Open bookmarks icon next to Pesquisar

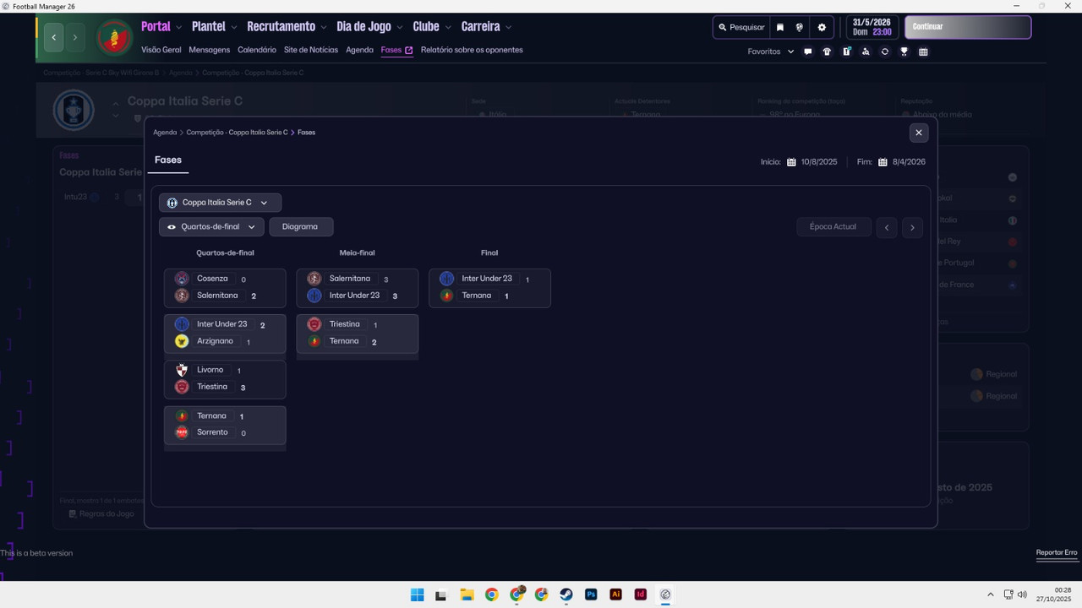pos(780,28)
